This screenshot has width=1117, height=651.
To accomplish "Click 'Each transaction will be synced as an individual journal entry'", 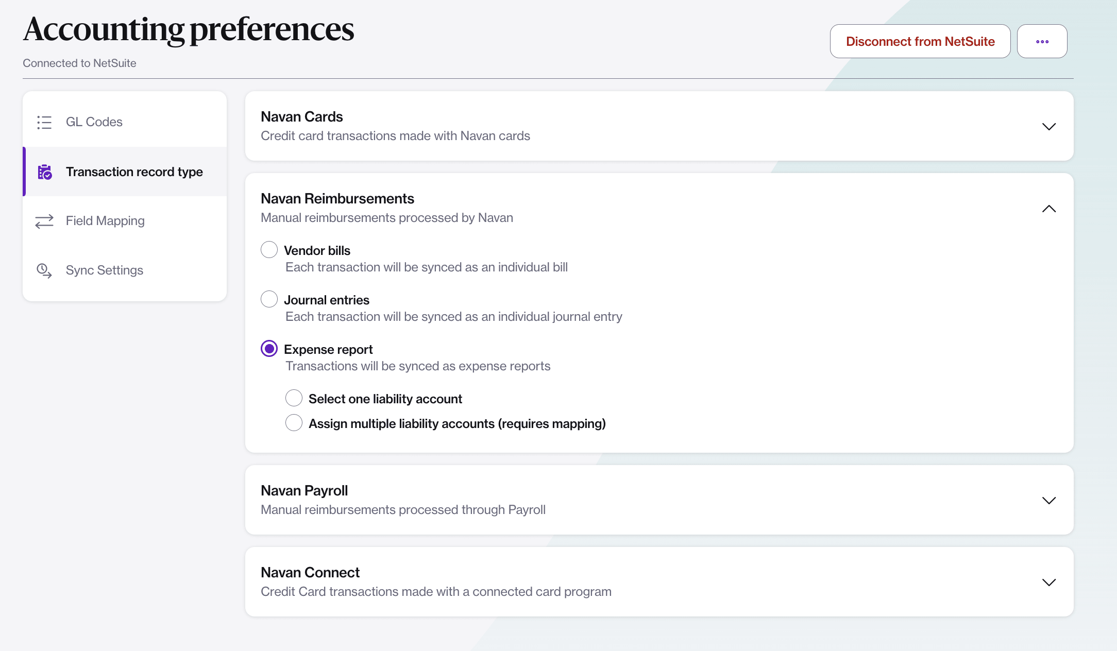I will pos(454,317).
